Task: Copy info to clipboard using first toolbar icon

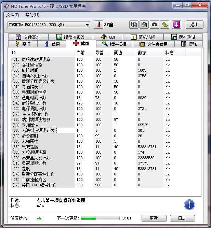Action: pyautogui.click(x=134, y=25)
